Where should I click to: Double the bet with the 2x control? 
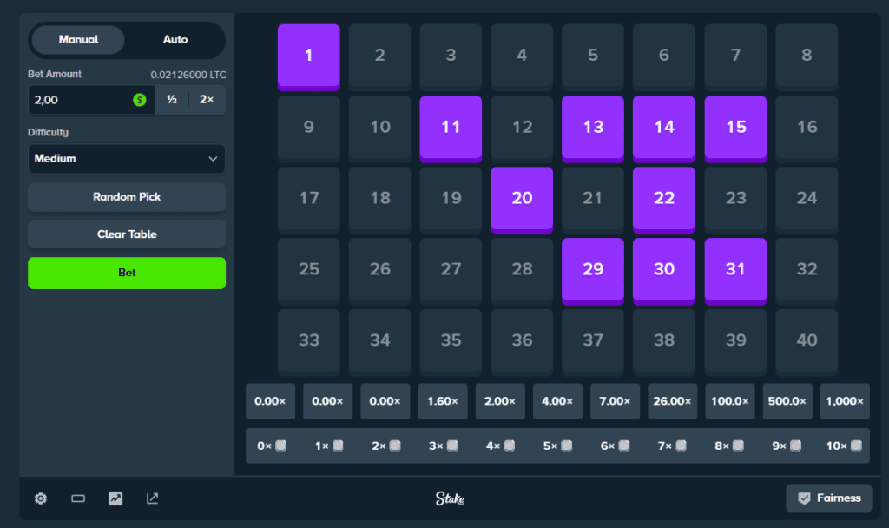tap(208, 99)
